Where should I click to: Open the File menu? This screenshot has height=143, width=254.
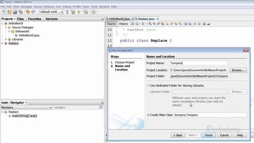3,7
